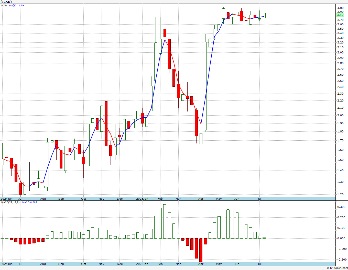Image resolution: width=348 pixels, height=270 pixels.
Task: Select Dec on the MACD panel axis
Action: click(120, 264)
